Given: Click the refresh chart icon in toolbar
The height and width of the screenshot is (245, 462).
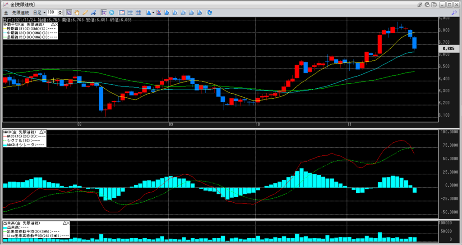Looking at the screenshot, I should click(210, 12).
